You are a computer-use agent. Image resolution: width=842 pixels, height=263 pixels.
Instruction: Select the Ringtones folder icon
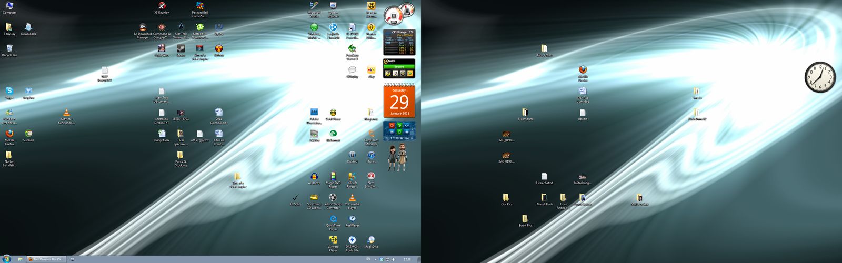click(x=371, y=114)
